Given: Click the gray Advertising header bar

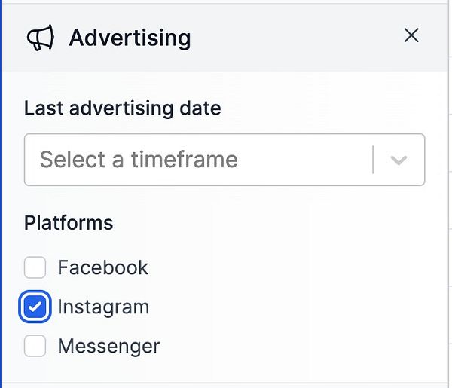Looking at the screenshot, I should click(x=301, y=38).
